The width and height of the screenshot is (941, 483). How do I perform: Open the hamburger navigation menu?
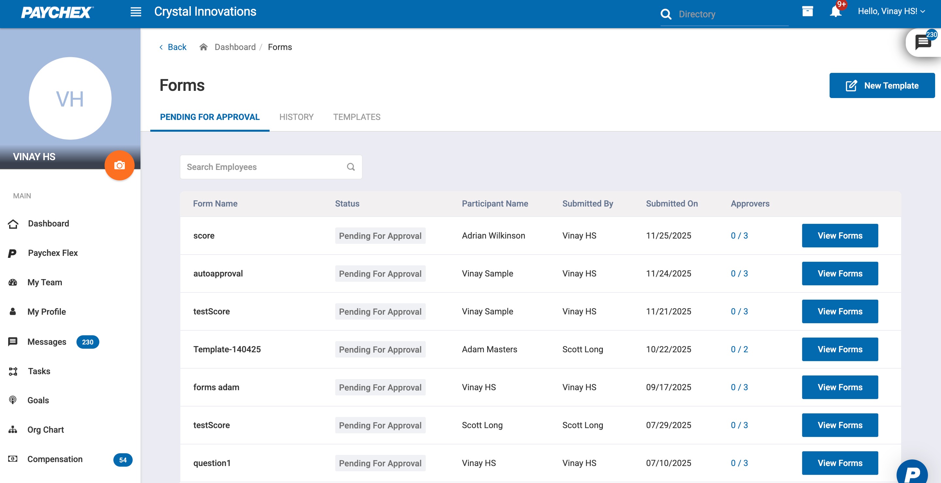tap(136, 12)
